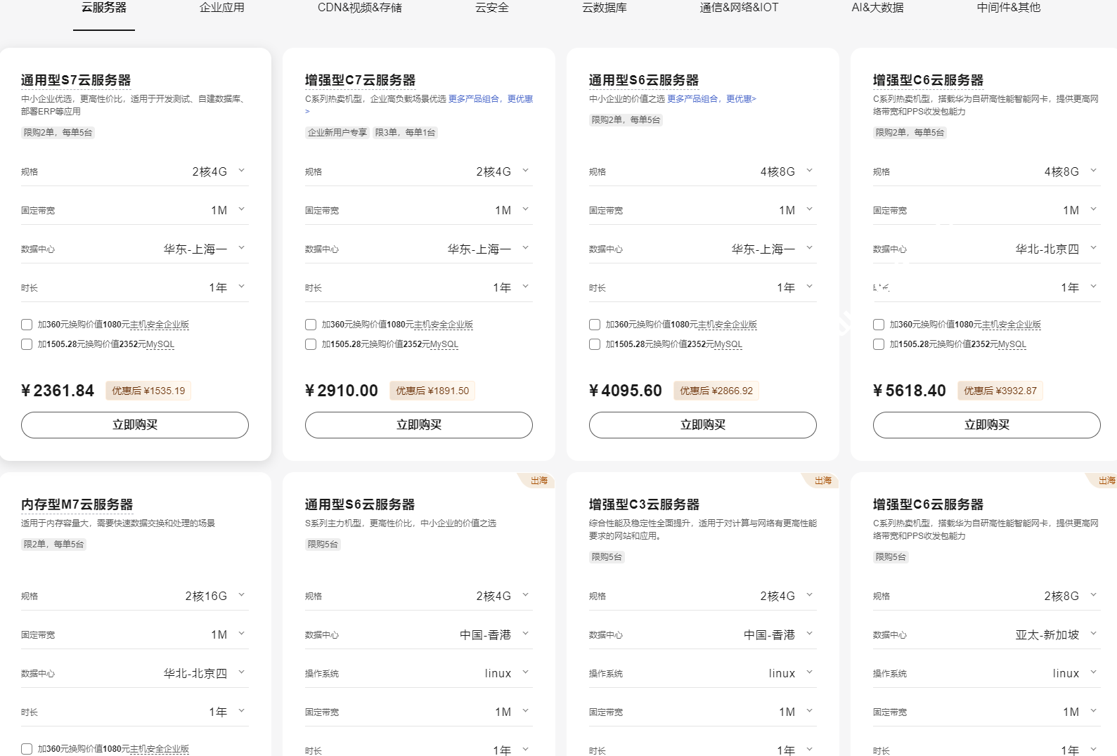Click the 企业新用户专享 tag on 增强型C7
Image resolution: width=1117 pixels, height=756 pixels.
pyautogui.click(x=337, y=133)
